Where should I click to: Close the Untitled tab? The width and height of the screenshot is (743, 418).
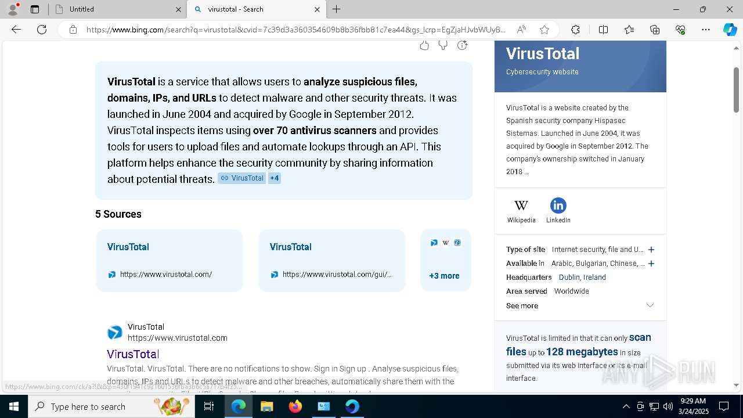point(178,9)
